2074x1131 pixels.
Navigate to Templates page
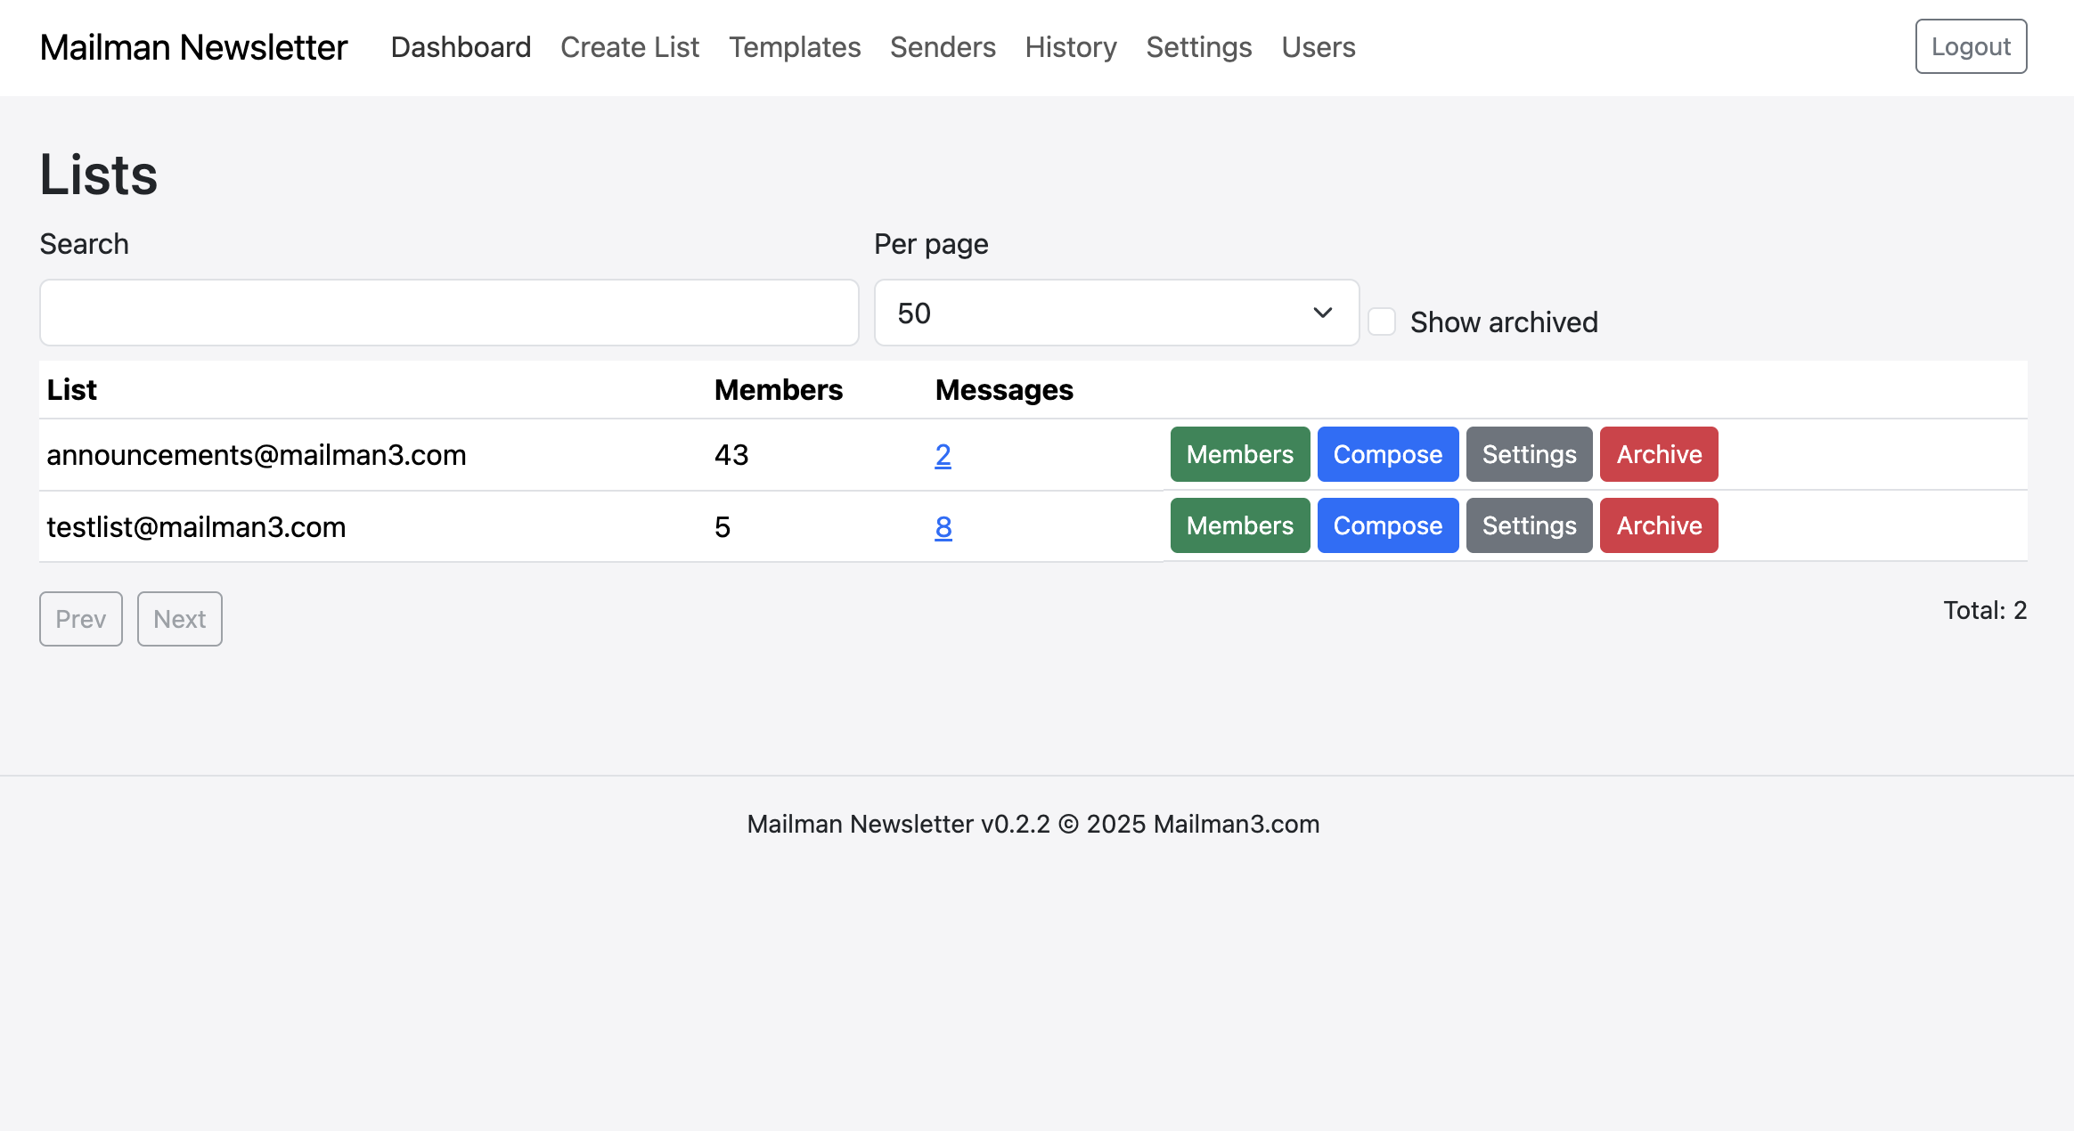794,47
